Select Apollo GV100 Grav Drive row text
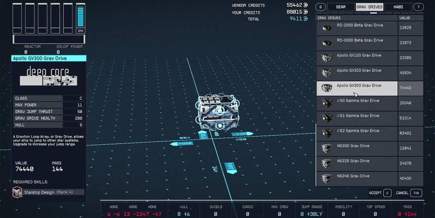This screenshot has height=218, width=435. click(x=359, y=55)
